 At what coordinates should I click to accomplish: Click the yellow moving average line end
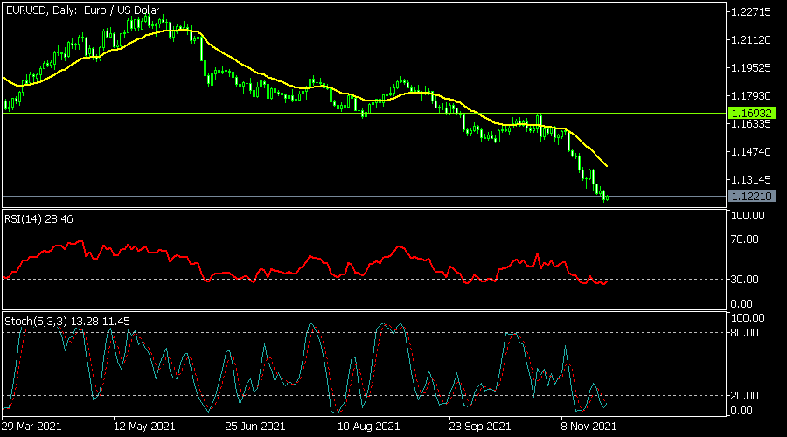coord(607,165)
